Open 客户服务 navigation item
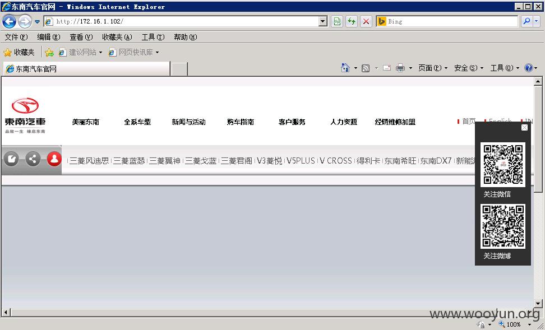 coord(292,122)
